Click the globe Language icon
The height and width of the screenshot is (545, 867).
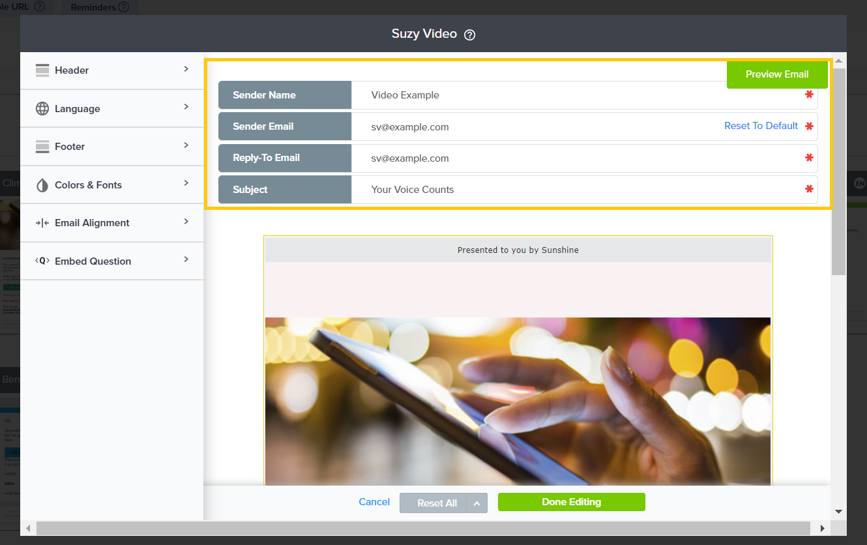(x=42, y=109)
